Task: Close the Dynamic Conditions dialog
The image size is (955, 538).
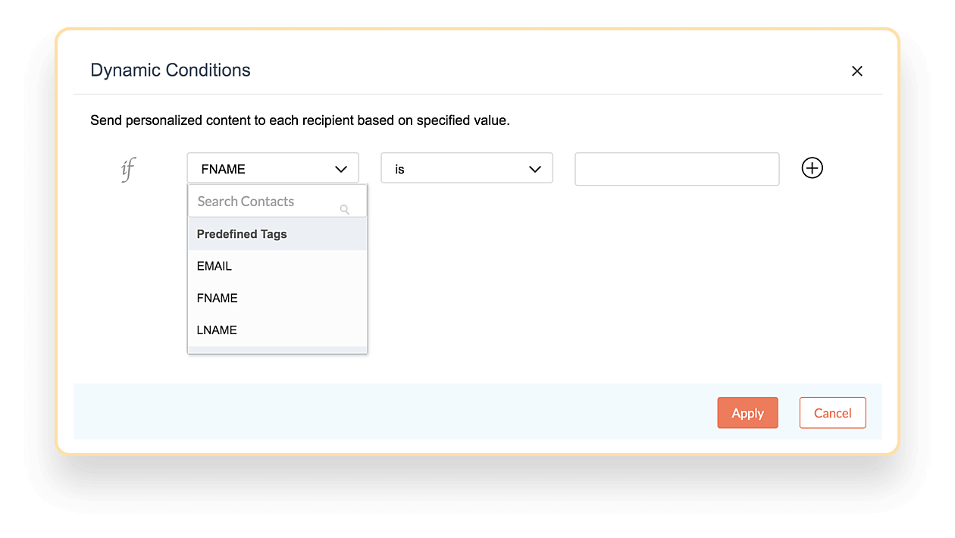Action: [x=856, y=71]
